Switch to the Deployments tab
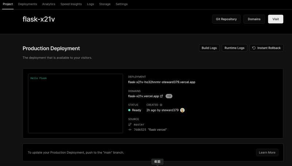Screen dimensions: 292x166 pos(27,4)
